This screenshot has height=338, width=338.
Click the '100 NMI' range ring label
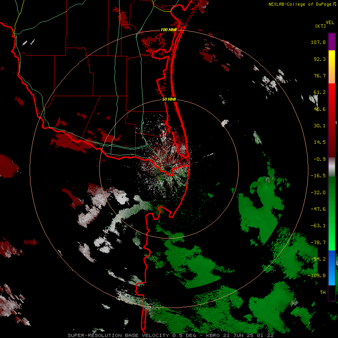(x=169, y=30)
